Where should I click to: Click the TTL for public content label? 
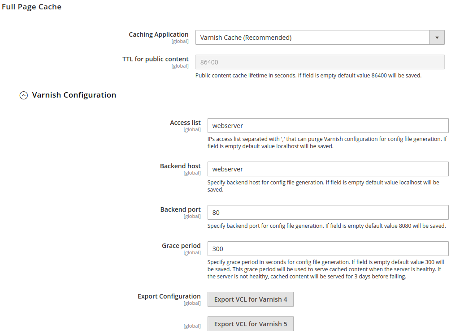tap(155, 59)
